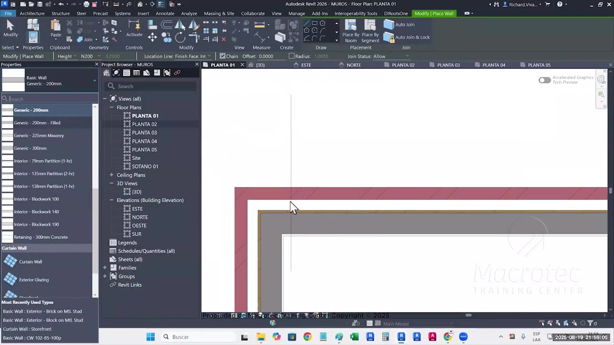Click the Windows Start button
The width and height of the screenshot is (614, 345).
[151, 337]
